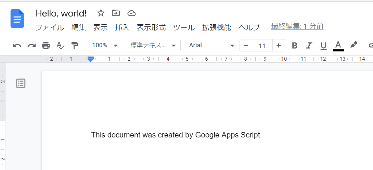Click the text 'This document was created by Google Apps Script.'

pos(177,135)
